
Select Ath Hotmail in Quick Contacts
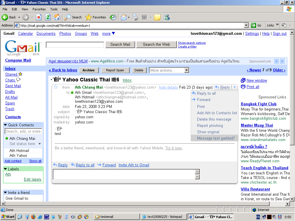coord(19,150)
